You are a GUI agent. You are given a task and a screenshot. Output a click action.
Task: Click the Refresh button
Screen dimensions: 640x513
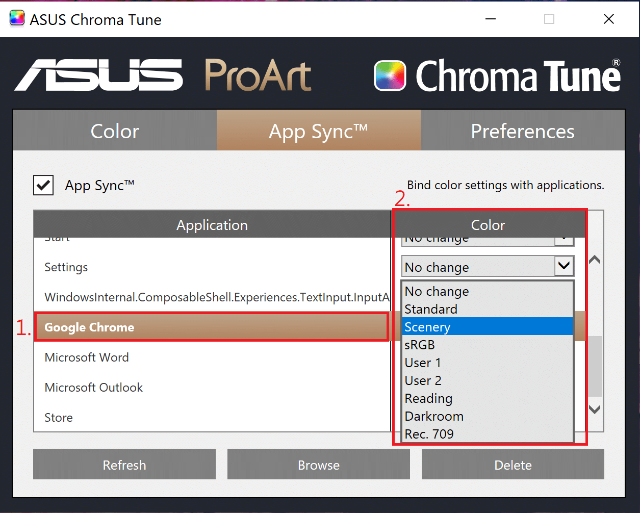124,465
